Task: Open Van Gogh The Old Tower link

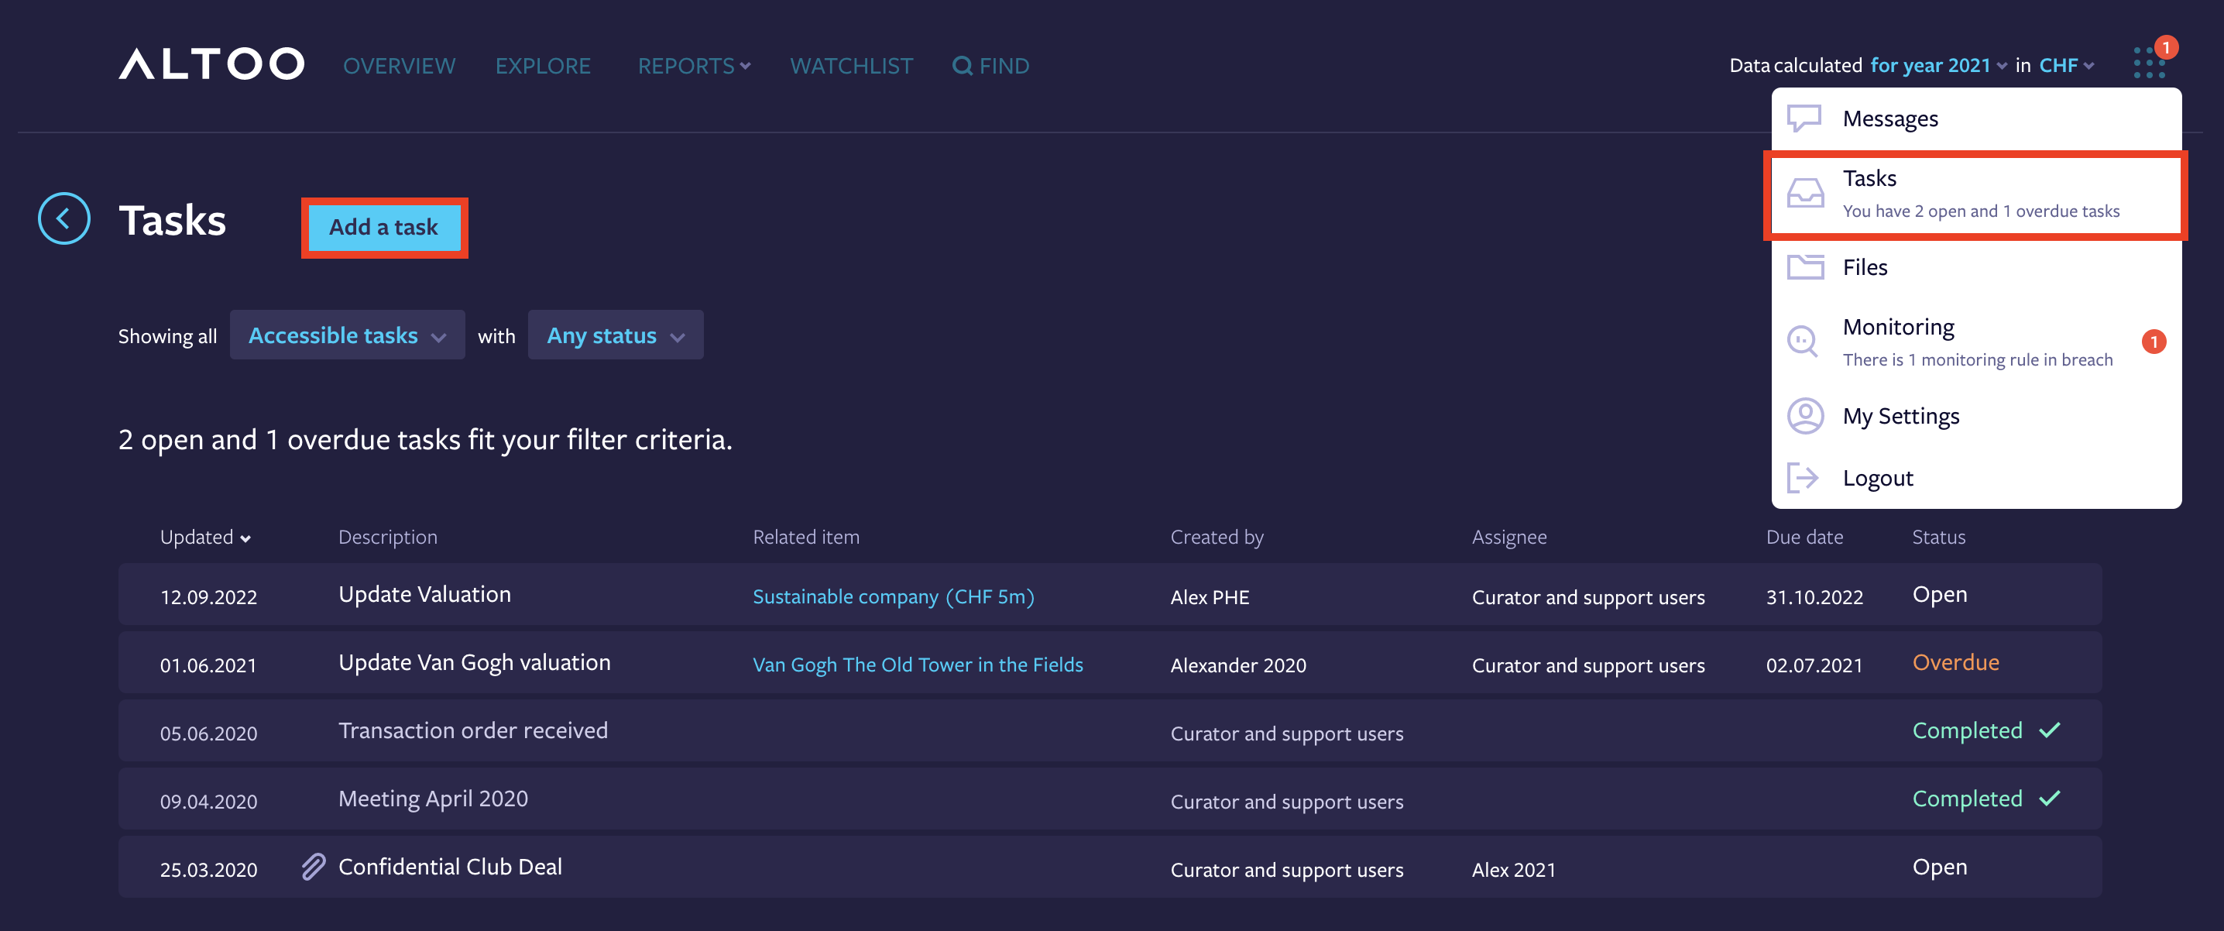Action: pyautogui.click(x=918, y=664)
